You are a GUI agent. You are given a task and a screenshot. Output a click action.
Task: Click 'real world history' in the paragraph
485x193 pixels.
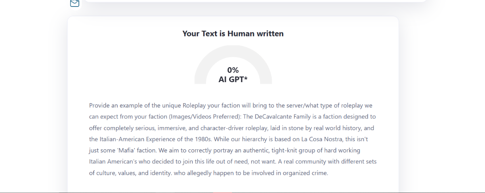click(x=338, y=128)
